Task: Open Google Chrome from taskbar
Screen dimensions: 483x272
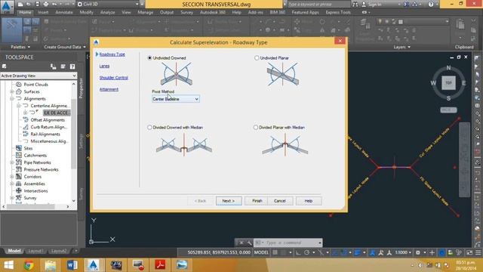Action: coord(29,265)
